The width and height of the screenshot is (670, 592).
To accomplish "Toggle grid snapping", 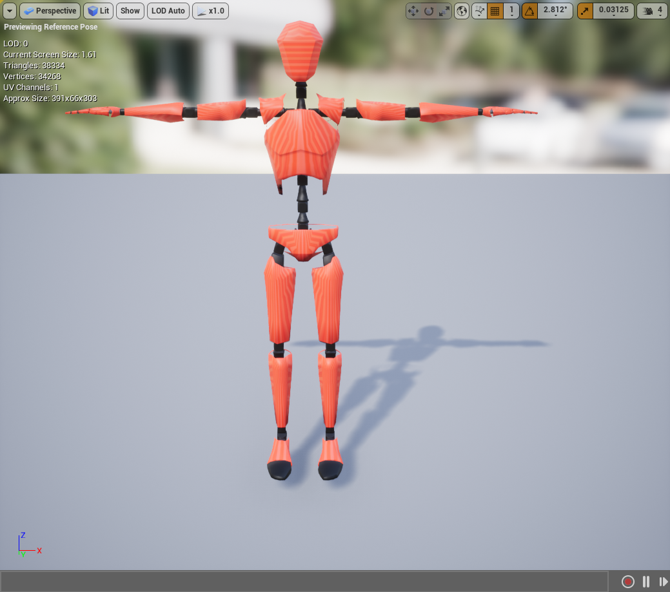I will coord(495,11).
